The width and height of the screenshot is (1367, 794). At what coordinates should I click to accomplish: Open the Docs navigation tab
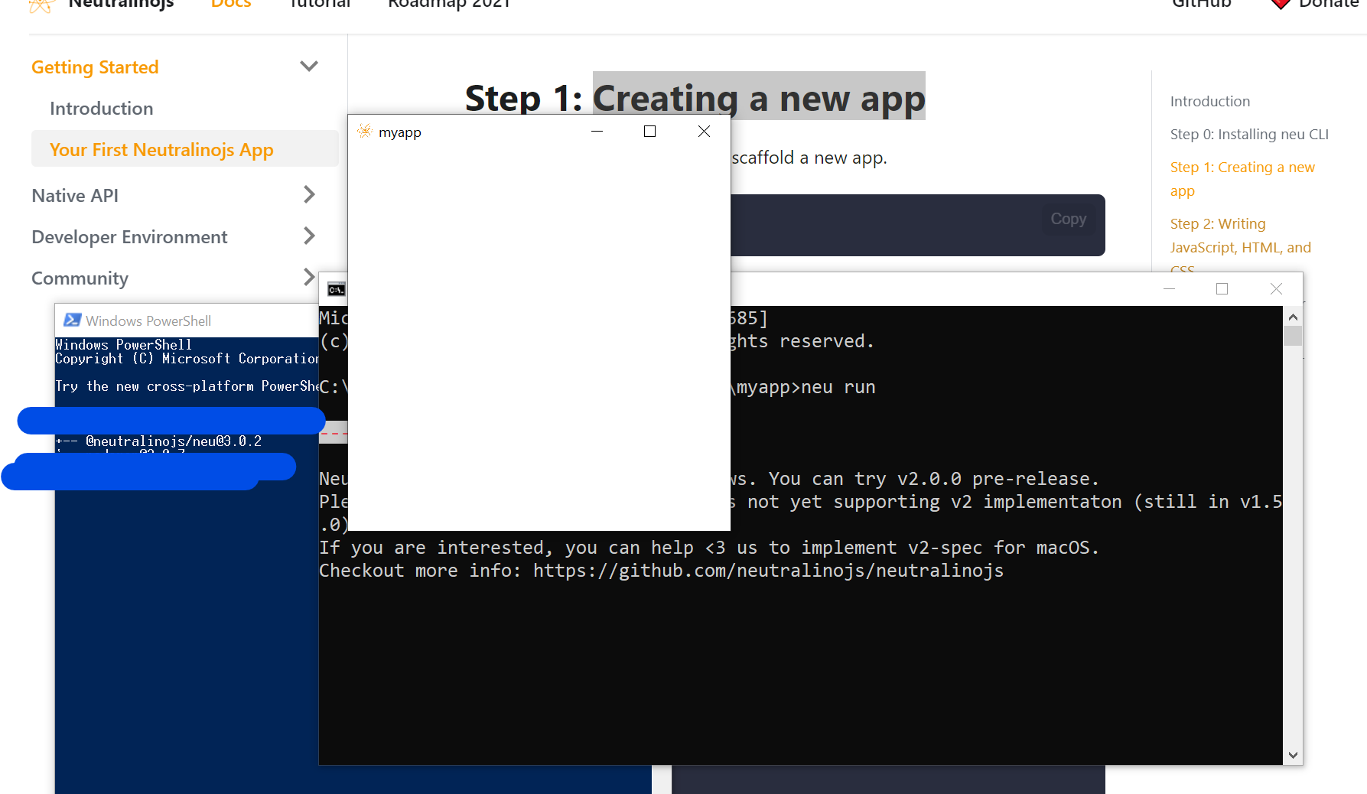tap(231, 5)
